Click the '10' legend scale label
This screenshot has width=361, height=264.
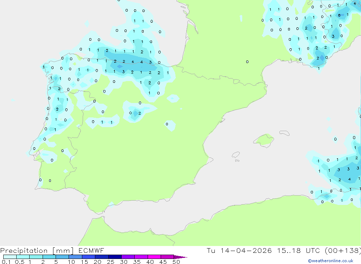pyautogui.click(x=71, y=262)
